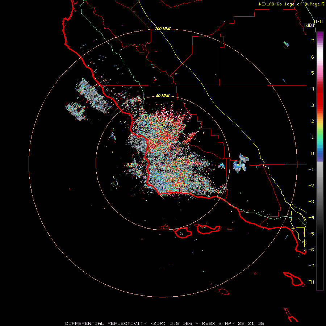Click the -3 value on color scale

click(x=311, y=201)
